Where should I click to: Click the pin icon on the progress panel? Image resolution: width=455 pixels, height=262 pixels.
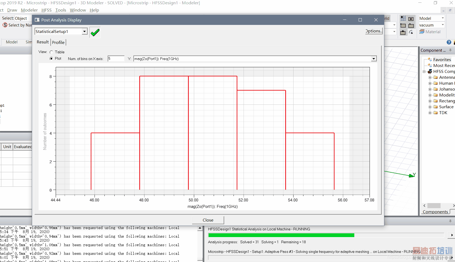tap(450, 221)
